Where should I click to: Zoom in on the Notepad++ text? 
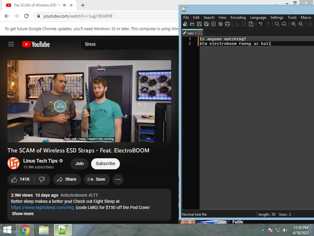tap(293, 24)
